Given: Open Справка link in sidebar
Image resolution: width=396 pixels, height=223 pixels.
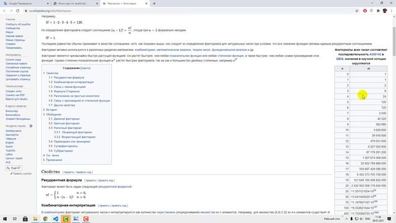Looking at the screenshot, I should coord(11,44).
